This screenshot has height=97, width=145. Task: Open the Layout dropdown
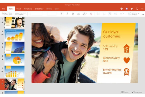[x=20, y=14]
